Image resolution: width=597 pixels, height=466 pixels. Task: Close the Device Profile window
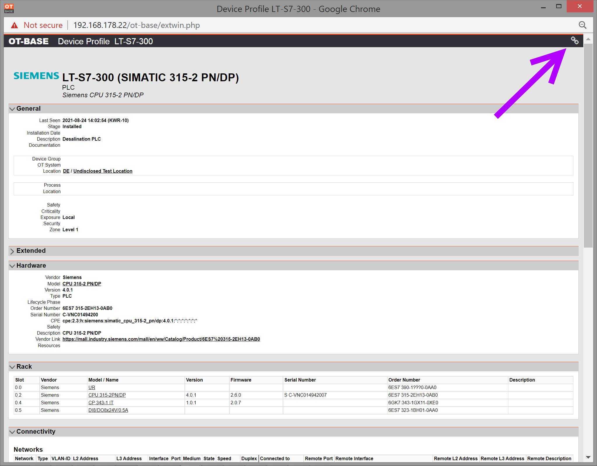point(580,6)
